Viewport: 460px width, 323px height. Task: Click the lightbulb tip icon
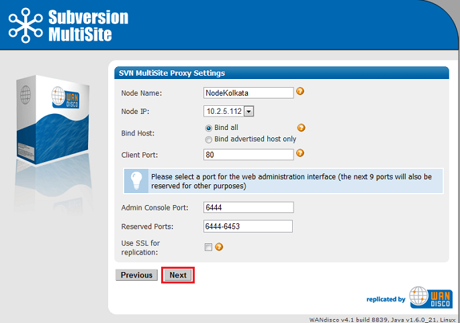[x=136, y=181]
